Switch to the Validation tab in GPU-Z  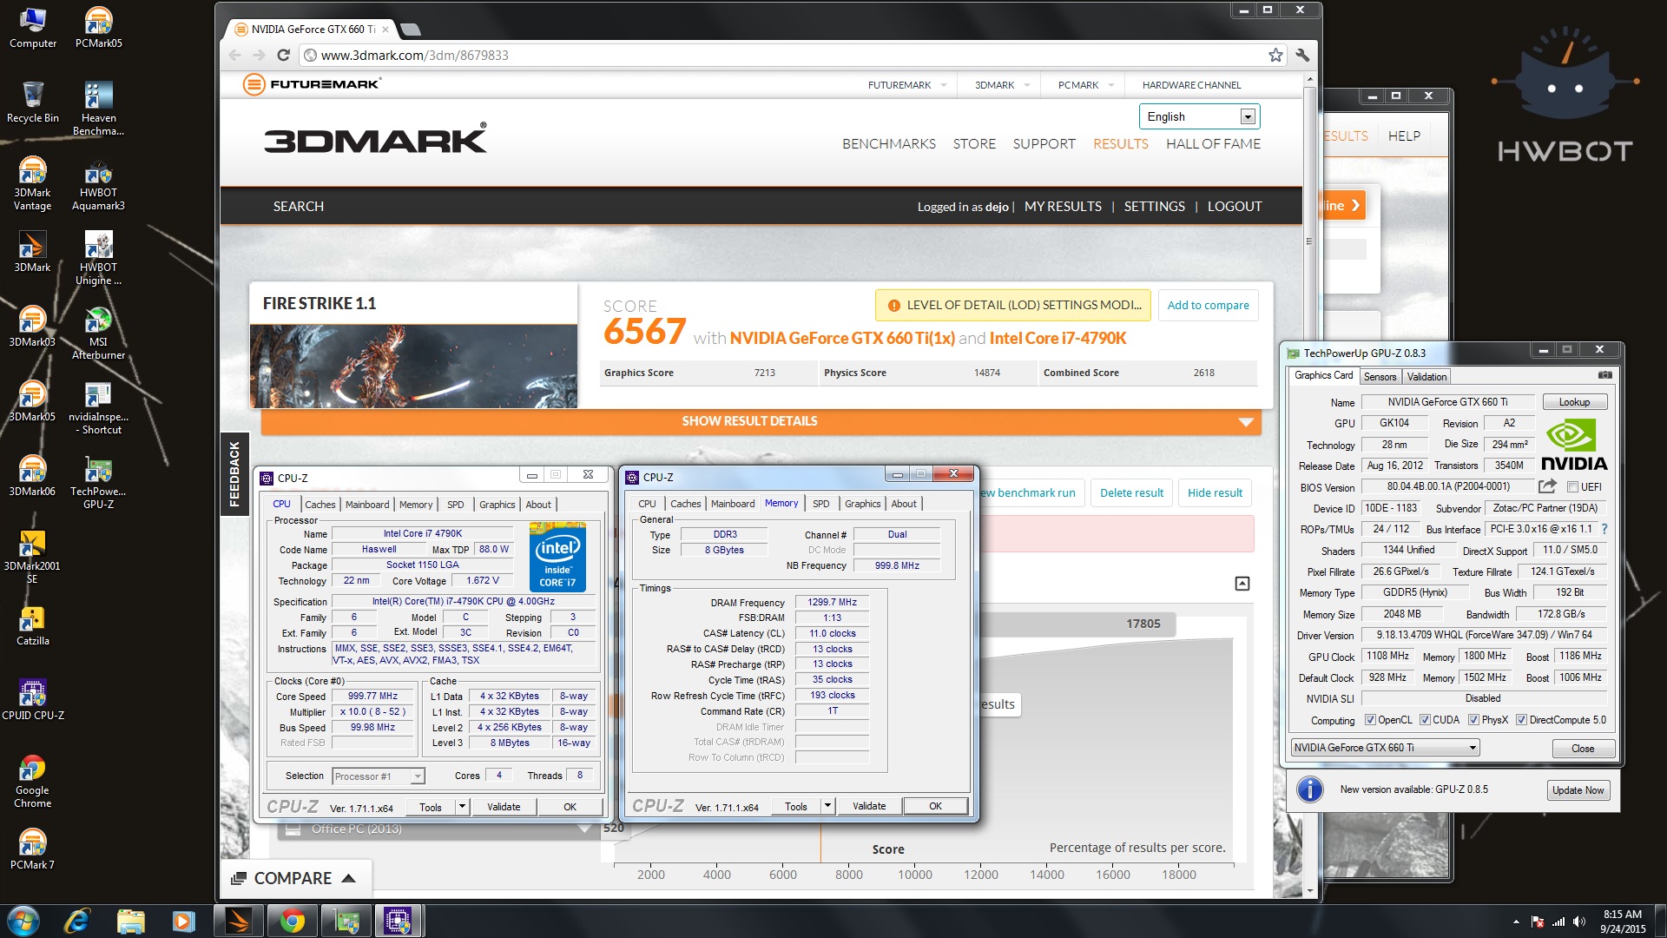pyautogui.click(x=1427, y=377)
